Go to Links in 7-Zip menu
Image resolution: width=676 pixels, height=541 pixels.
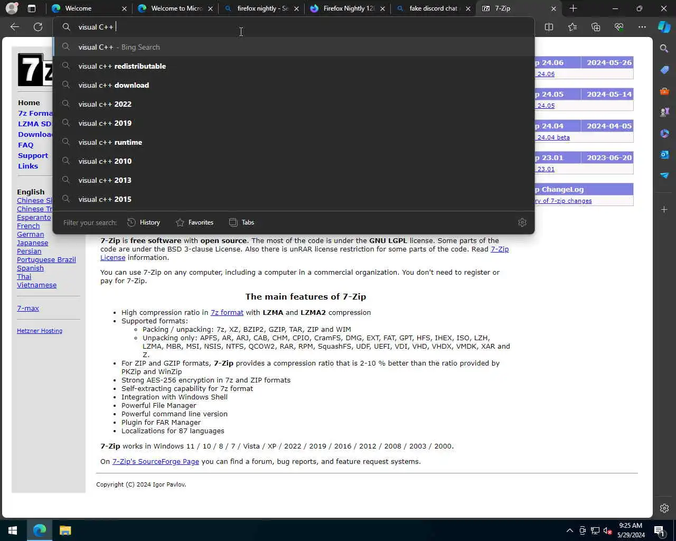click(28, 166)
